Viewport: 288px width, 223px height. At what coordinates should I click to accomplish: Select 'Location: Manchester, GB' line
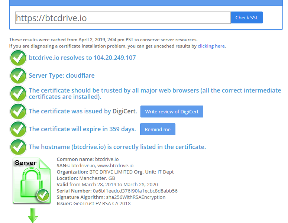tap(86, 178)
